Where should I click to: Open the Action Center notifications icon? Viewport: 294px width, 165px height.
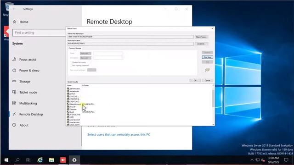286,160
